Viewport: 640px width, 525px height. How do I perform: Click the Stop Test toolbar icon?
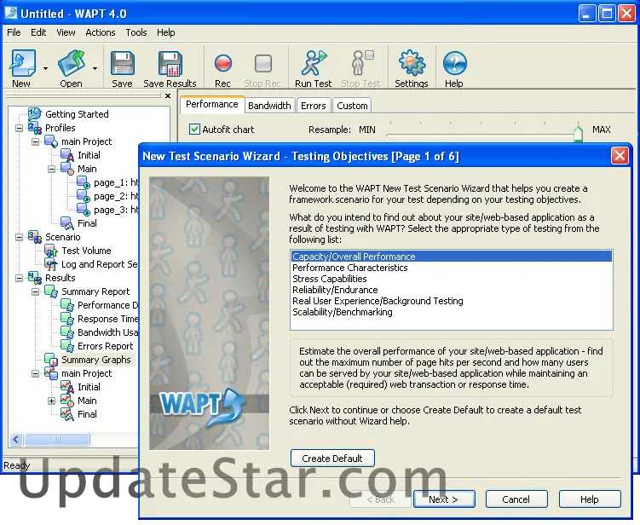click(361, 63)
